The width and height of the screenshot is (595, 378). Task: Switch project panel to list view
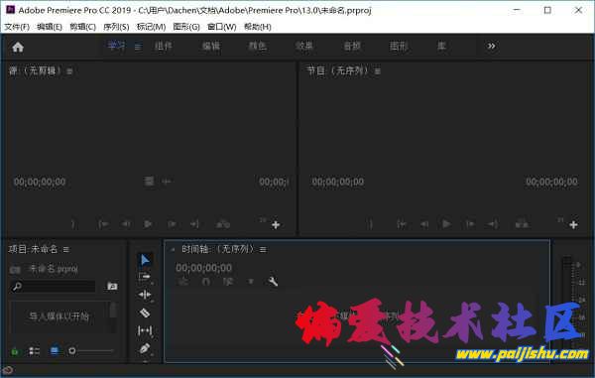[x=34, y=351]
